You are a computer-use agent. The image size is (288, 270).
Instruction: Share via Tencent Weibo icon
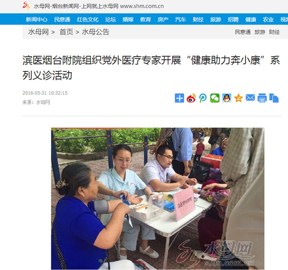203,98
